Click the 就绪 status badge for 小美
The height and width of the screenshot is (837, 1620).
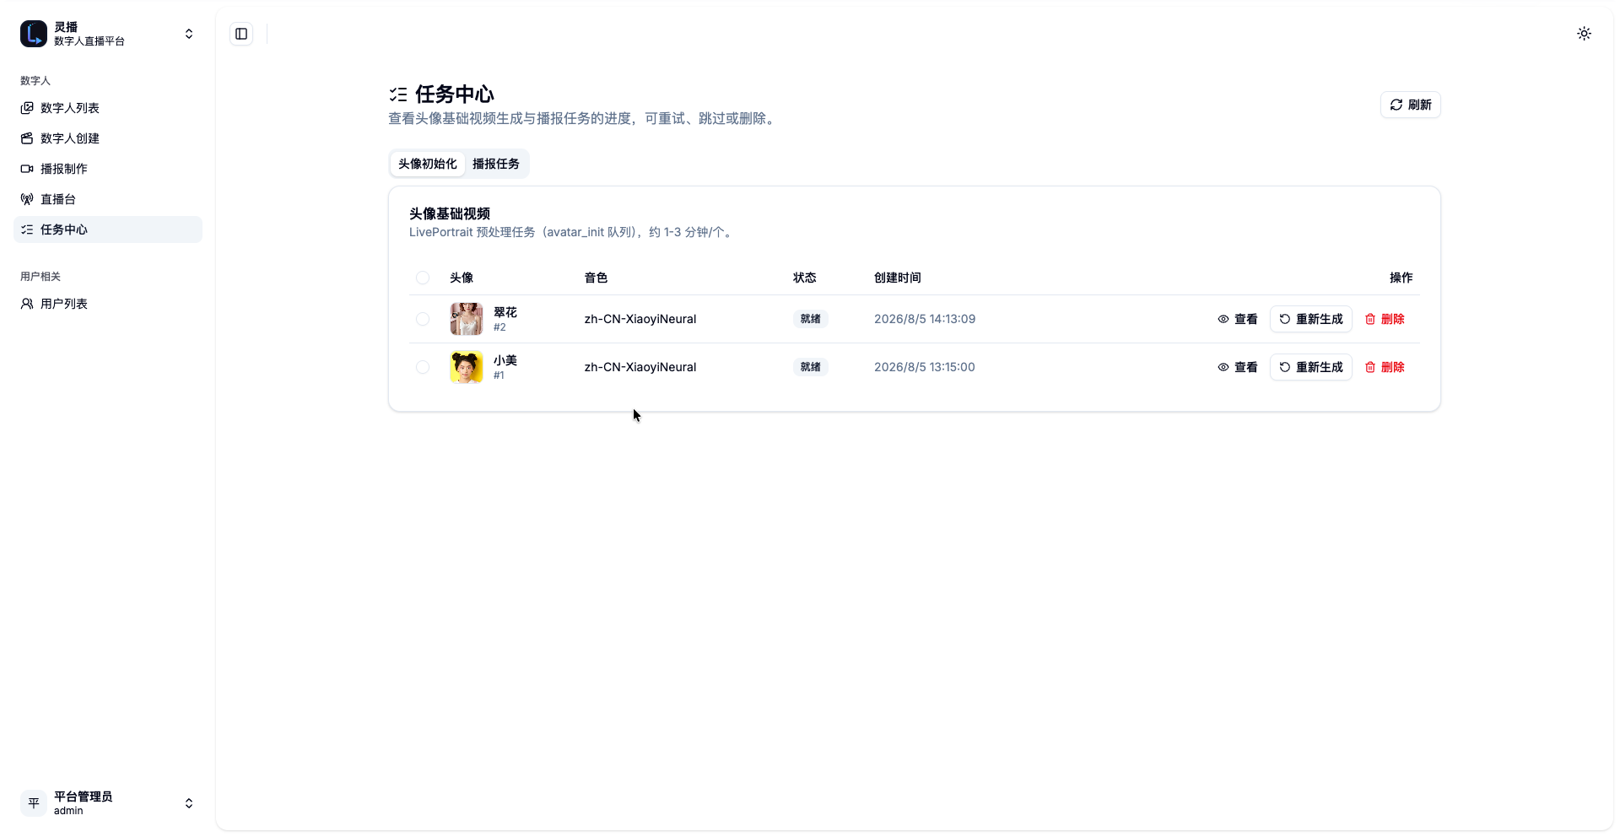[x=811, y=367]
